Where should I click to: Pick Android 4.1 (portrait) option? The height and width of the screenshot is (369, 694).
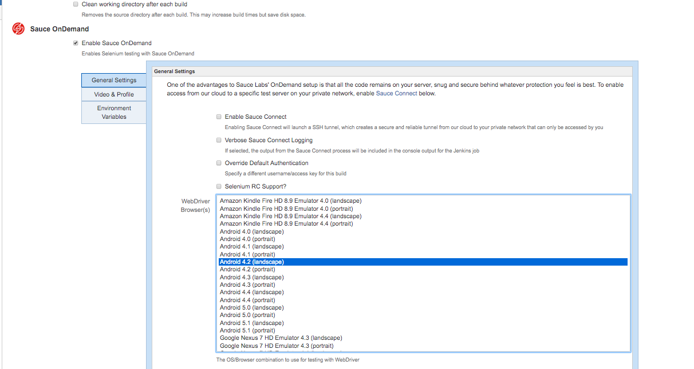pos(423,254)
